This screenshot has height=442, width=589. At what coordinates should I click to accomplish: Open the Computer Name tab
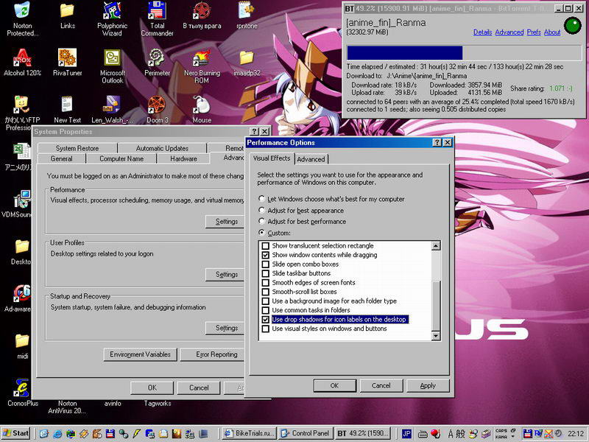pos(121,158)
